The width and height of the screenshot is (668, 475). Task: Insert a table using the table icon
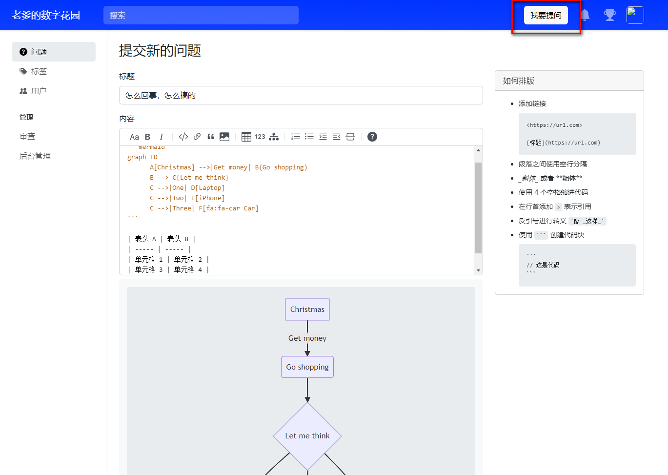[x=246, y=137]
